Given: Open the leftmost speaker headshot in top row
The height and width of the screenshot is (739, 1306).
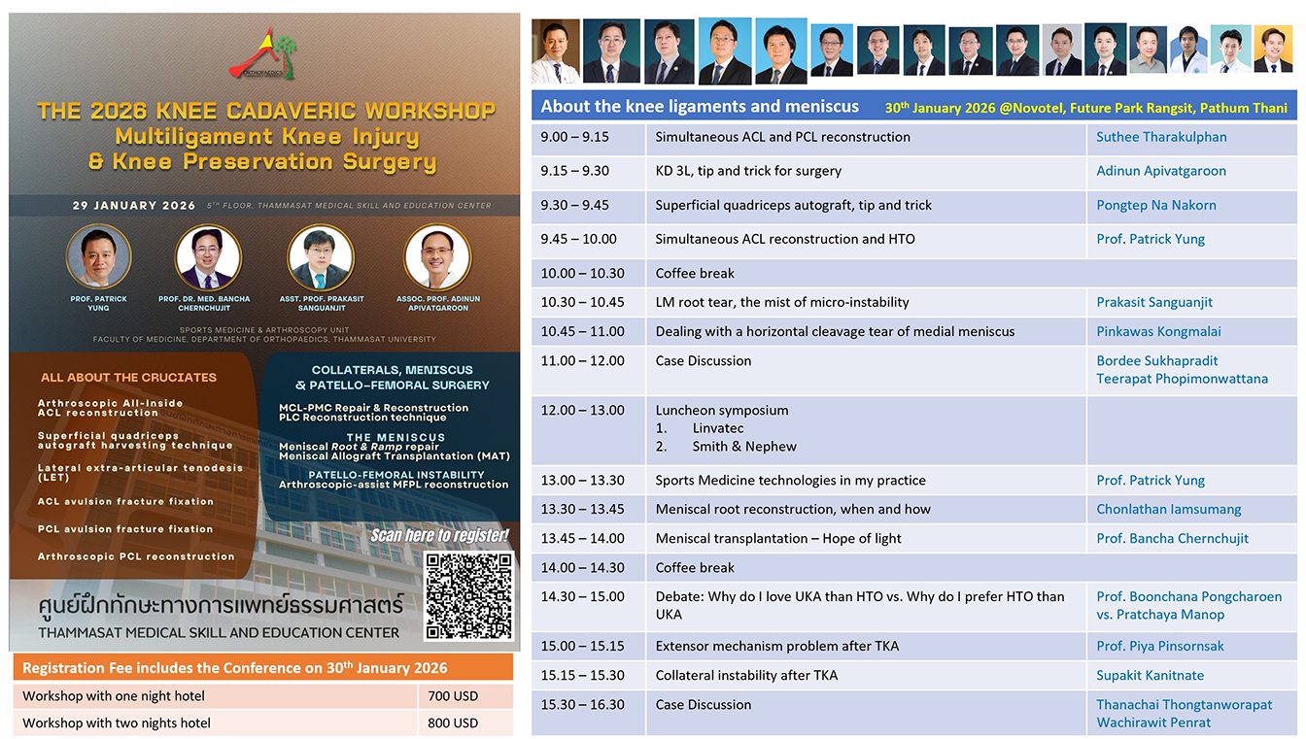Looking at the screenshot, I should point(555,51).
